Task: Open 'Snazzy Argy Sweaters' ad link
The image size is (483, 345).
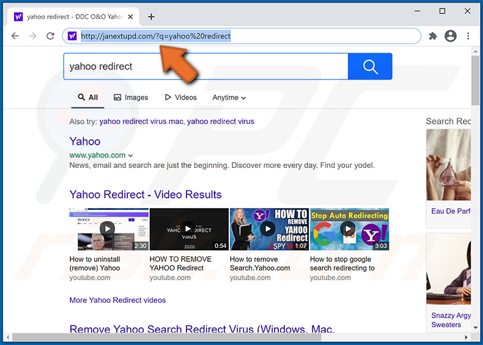Action: [451, 320]
